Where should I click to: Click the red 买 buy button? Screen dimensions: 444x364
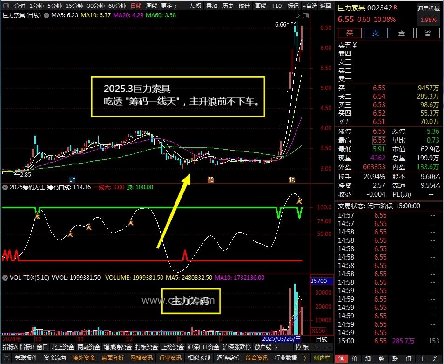pyautogui.click(x=350, y=33)
